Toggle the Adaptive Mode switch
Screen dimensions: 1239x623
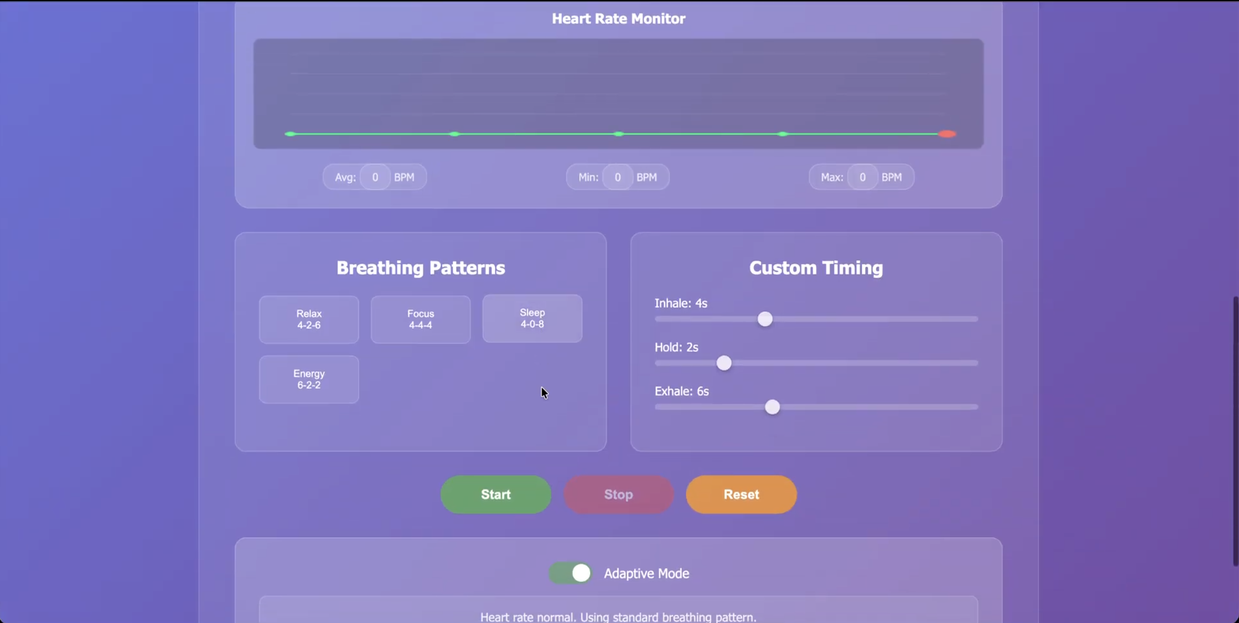pos(571,573)
